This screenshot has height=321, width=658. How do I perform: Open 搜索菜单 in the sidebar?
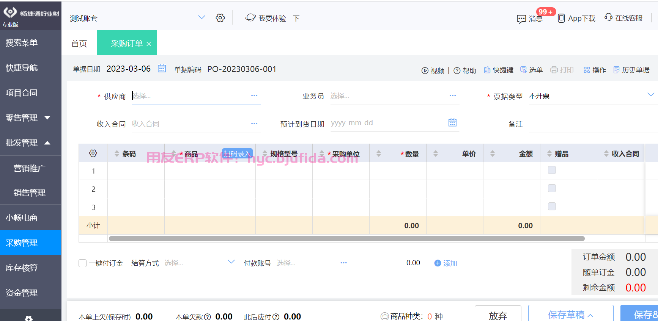pos(30,43)
